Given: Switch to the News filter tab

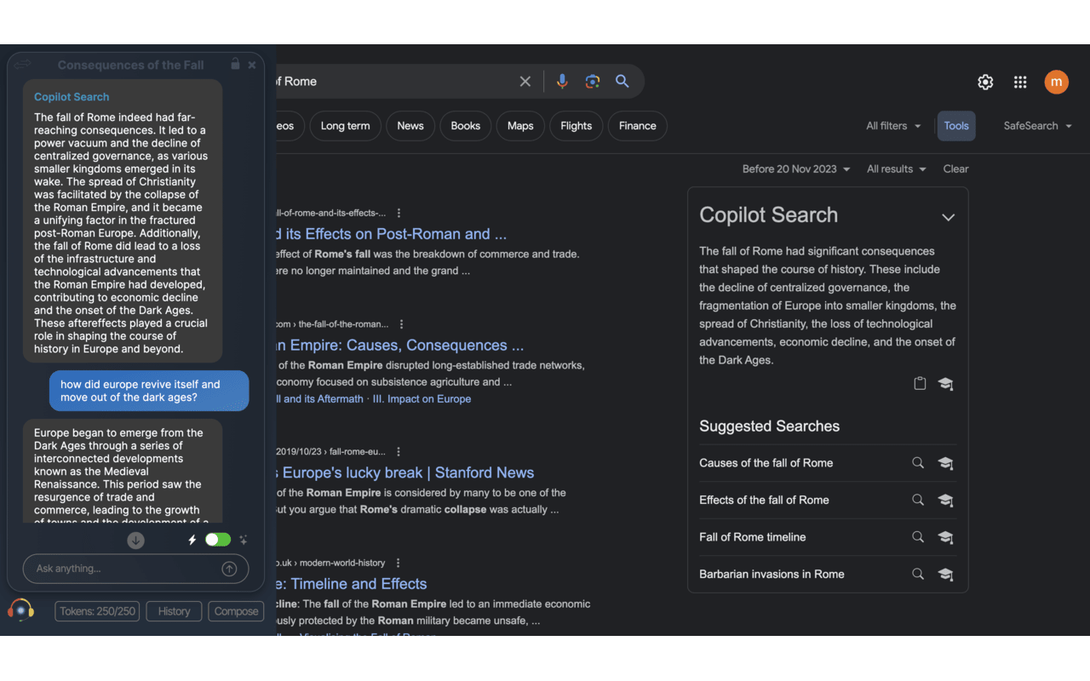Looking at the screenshot, I should tap(410, 126).
